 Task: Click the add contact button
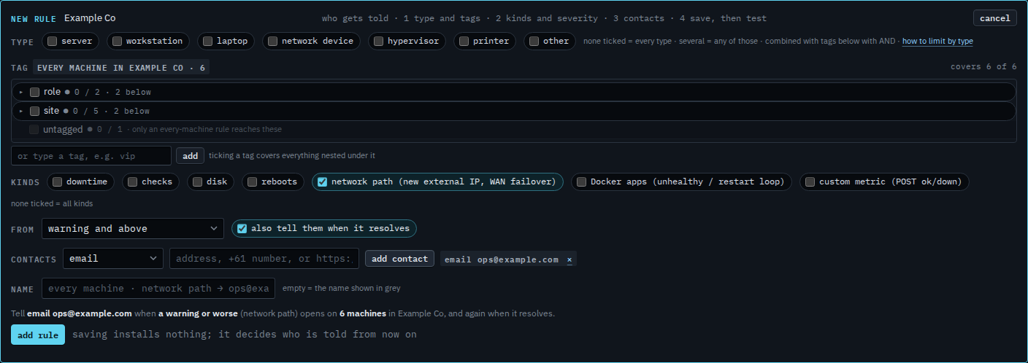tap(399, 259)
